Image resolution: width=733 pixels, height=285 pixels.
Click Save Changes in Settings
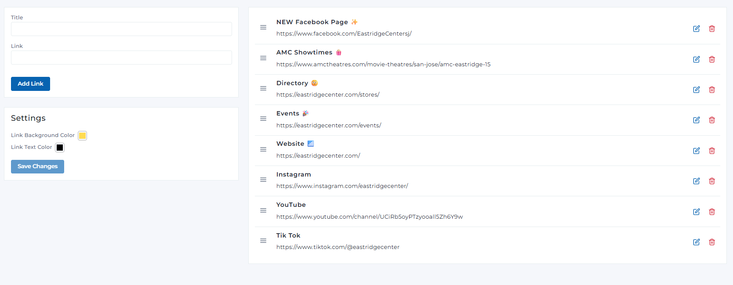[37, 166]
